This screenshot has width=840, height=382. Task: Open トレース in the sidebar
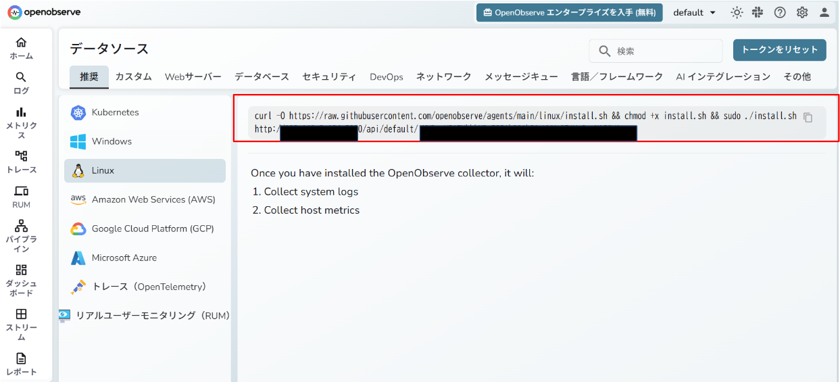pyautogui.click(x=22, y=162)
